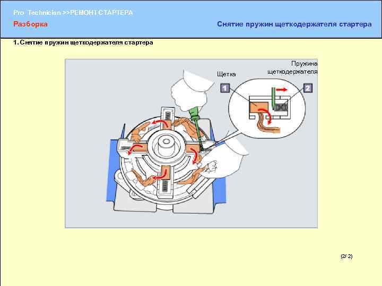
Task: Click the 'Пружина щеткодержателя' label
Action: coord(292,68)
